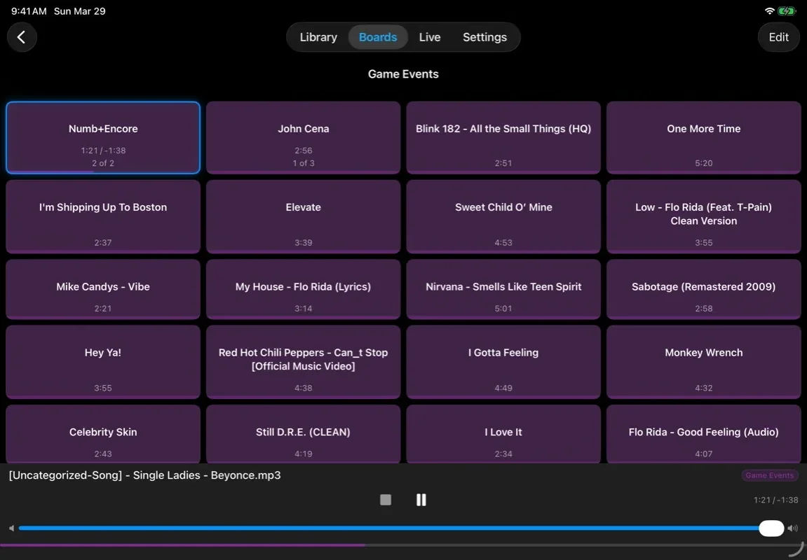Tap the low-volume speaker icon left of slider
Screen dimensions: 807x560
11,528
